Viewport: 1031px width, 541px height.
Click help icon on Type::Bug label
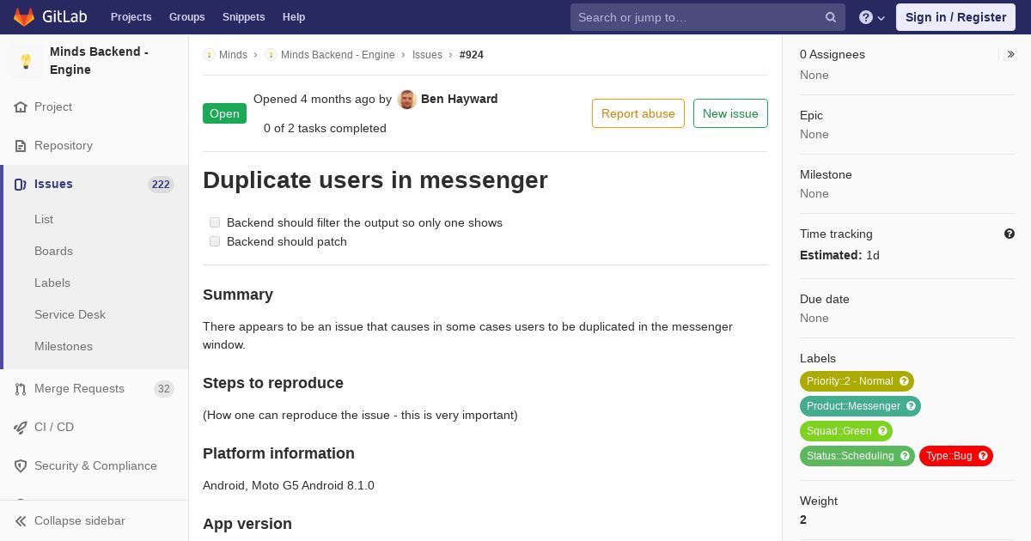point(983,456)
